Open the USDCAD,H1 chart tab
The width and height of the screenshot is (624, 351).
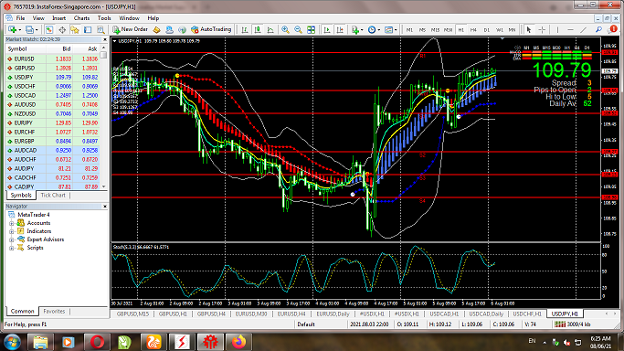point(444,314)
